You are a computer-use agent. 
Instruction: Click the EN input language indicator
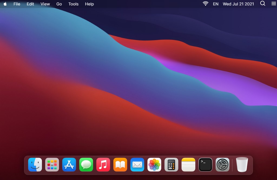(x=216, y=4)
